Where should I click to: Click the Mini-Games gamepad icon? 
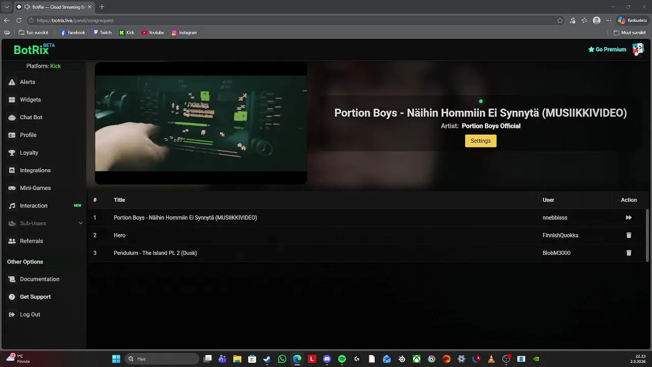pyautogui.click(x=12, y=188)
